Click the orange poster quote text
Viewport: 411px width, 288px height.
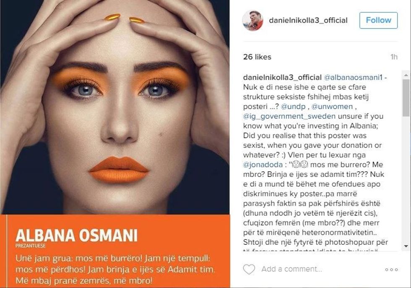pyautogui.click(x=115, y=270)
